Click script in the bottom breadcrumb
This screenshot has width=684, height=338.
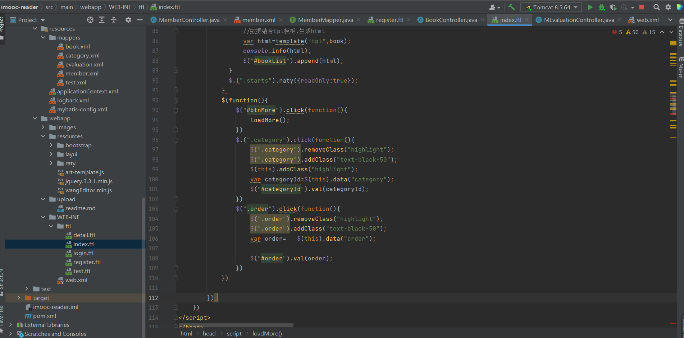click(x=234, y=333)
